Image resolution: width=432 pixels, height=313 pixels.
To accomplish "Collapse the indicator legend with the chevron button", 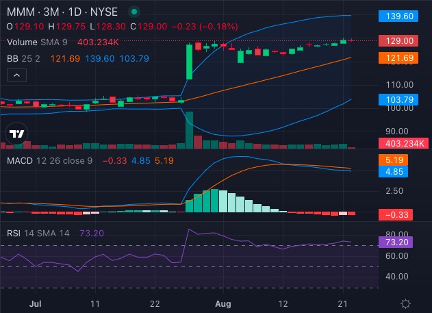I will [x=16, y=75].
